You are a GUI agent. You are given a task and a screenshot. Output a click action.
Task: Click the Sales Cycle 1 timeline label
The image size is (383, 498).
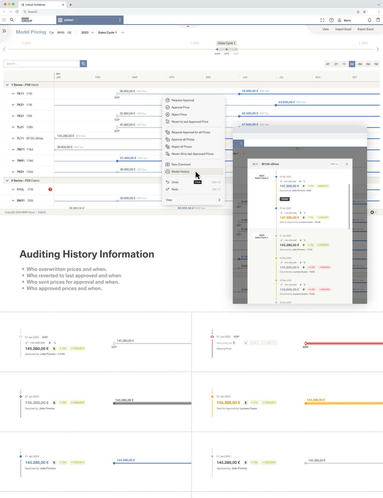pos(226,43)
